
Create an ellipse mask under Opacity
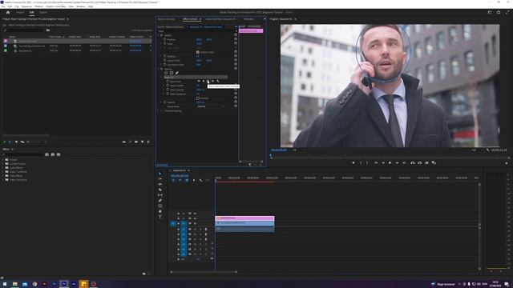click(166, 73)
